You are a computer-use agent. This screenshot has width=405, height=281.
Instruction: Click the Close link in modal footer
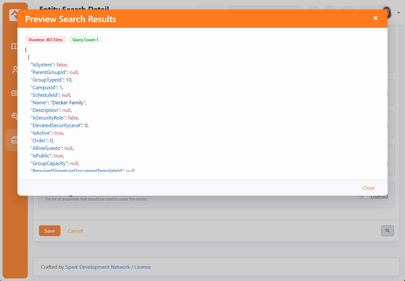[368, 188]
